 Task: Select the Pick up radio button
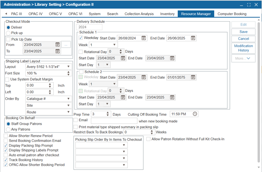point(8,33)
